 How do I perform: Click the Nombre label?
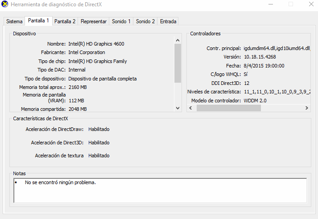(56, 44)
